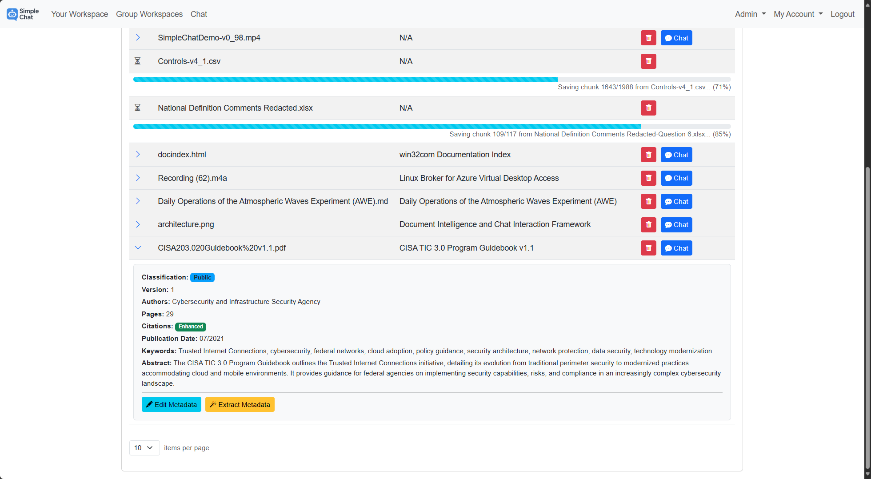Click the Enhanced citations badge
The width and height of the screenshot is (871, 479).
190,327
